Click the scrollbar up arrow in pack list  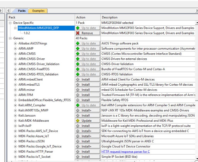click(x=197, y=23)
